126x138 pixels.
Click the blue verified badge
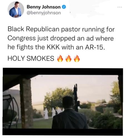(64, 7)
